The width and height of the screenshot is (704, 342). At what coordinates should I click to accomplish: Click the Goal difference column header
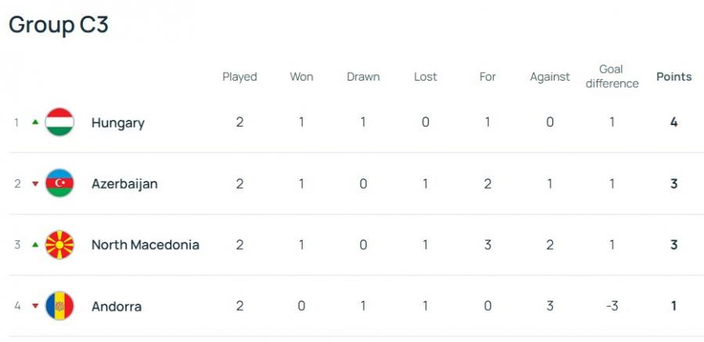click(612, 77)
